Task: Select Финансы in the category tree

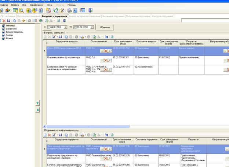Action: tap(10, 26)
